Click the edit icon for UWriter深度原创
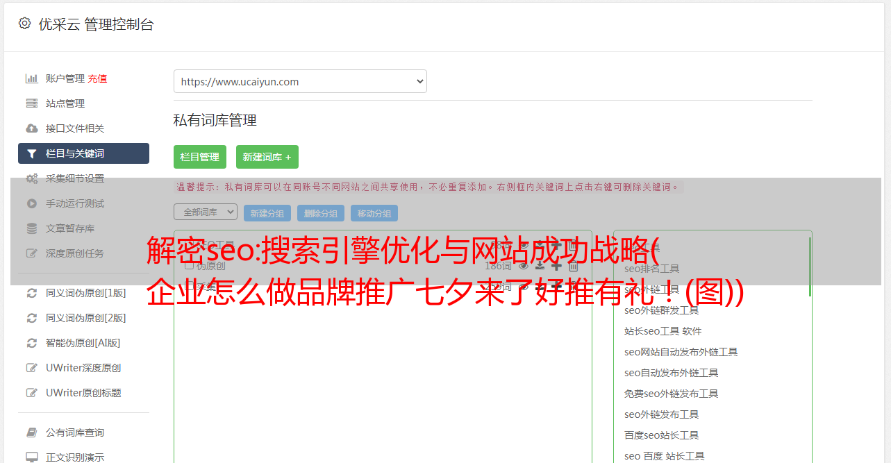891x463 pixels. 32,368
